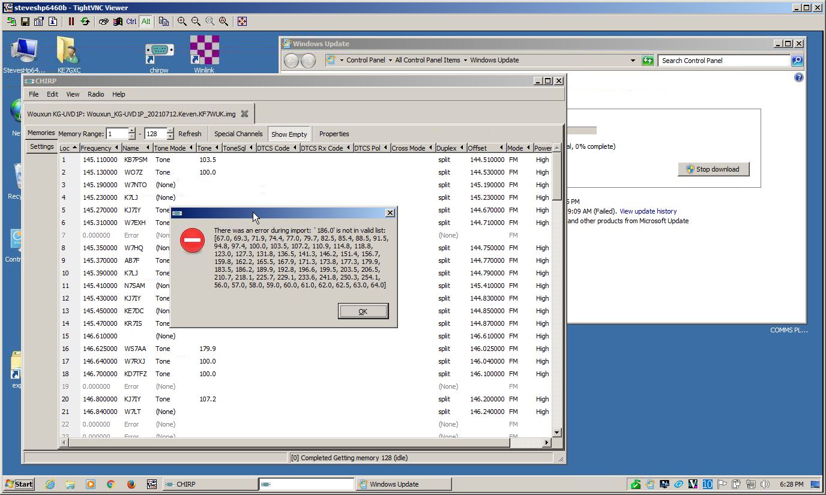Click OK in the import error dialog

(x=363, y=311)
